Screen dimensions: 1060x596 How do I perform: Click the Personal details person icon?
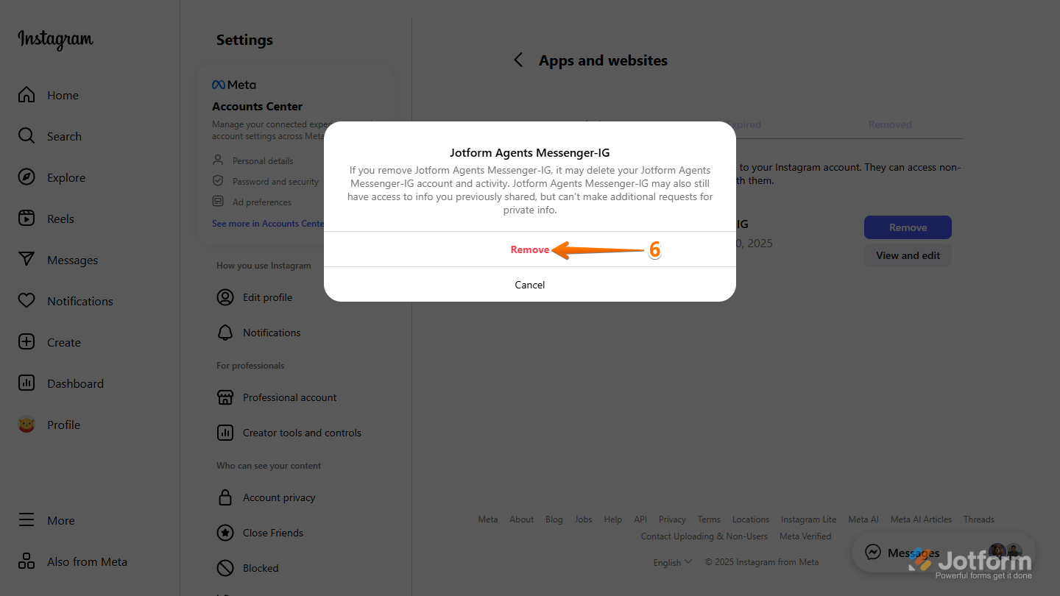218,160
